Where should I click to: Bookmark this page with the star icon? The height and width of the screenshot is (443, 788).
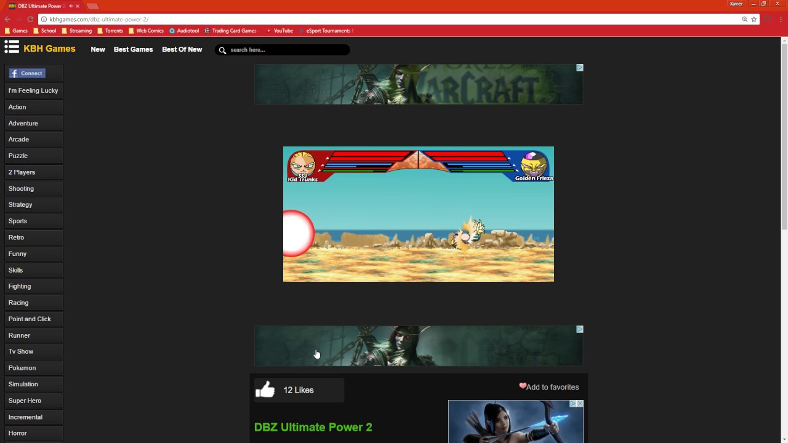(754, 19)
